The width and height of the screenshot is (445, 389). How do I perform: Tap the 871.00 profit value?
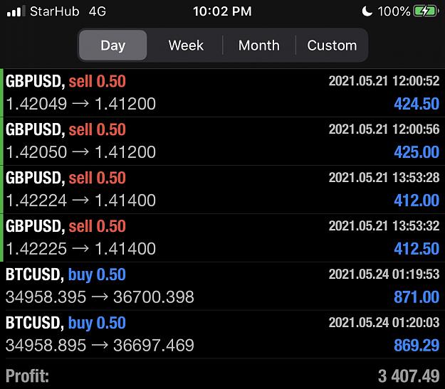coord(417,297)
